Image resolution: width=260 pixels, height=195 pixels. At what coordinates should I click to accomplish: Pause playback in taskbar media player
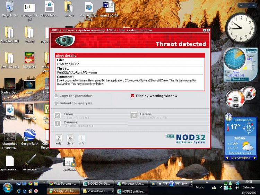point(172,184)
